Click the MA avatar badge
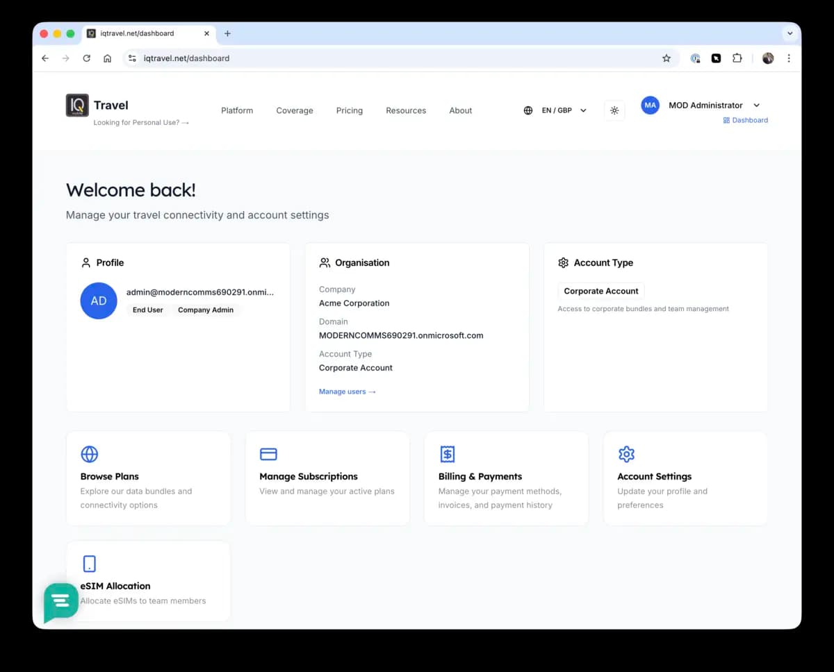The height and width of the screenshot is (672, 834). (x=650, y=106)
